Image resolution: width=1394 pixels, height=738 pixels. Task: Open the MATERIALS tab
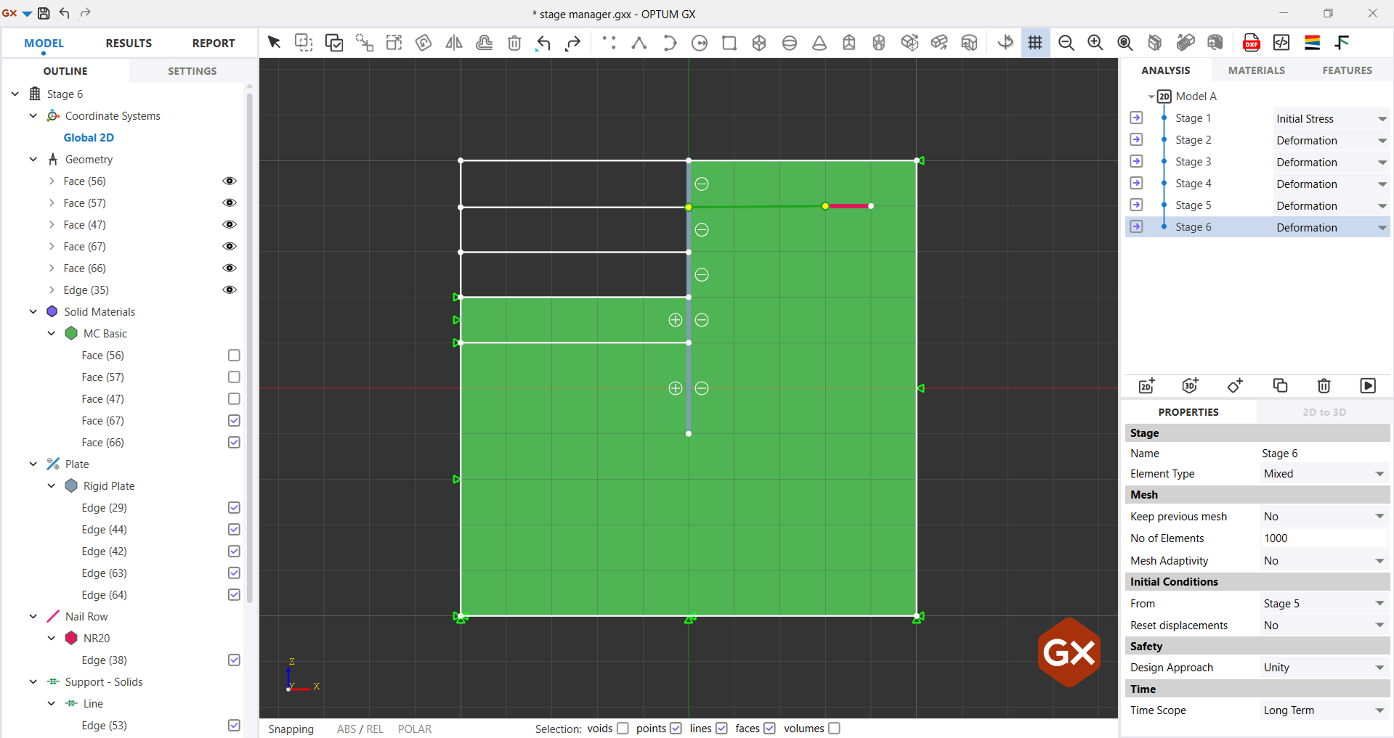[1256, 70]
